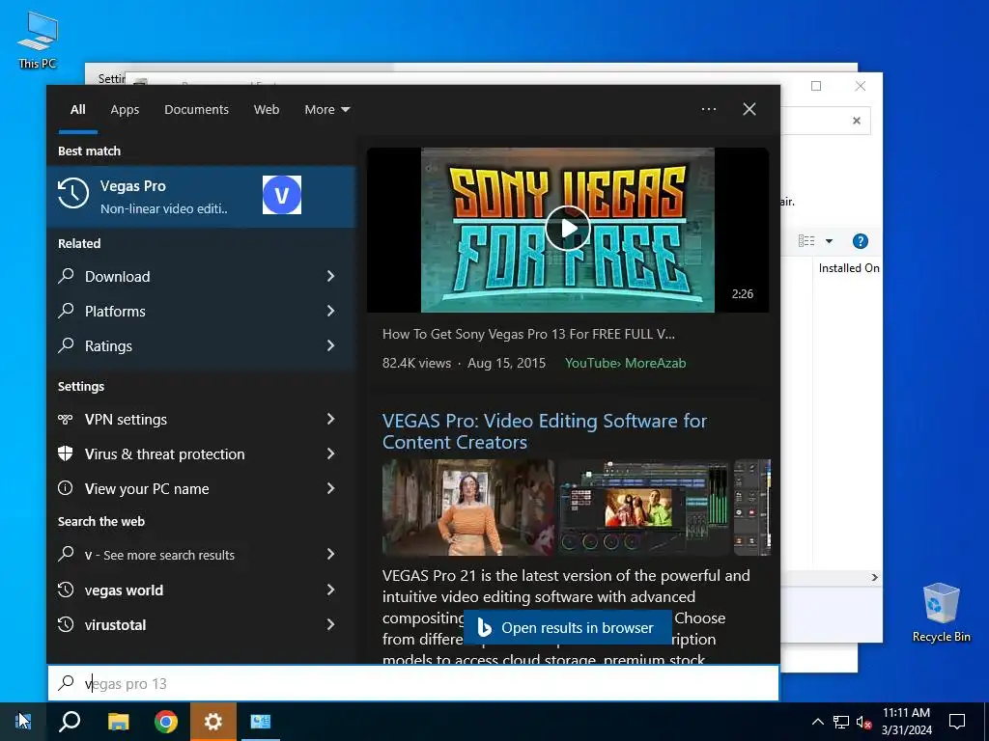The height and width of the screenshot is (741, 989).
Task: Clear the search field in Control Panel window
Action: pos(857,121)
